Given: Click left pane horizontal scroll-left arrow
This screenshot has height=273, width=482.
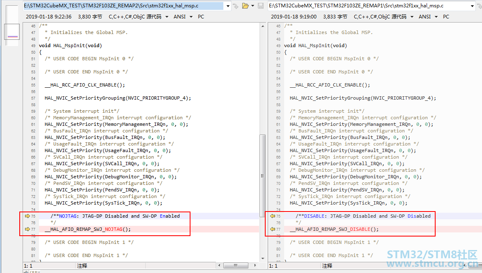Looking at the screenshot, I should (x=219, y=265).
